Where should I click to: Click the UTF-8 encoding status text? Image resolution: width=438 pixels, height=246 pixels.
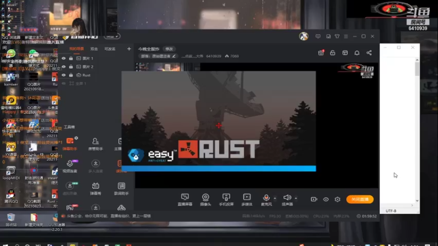tap(391, 211)
